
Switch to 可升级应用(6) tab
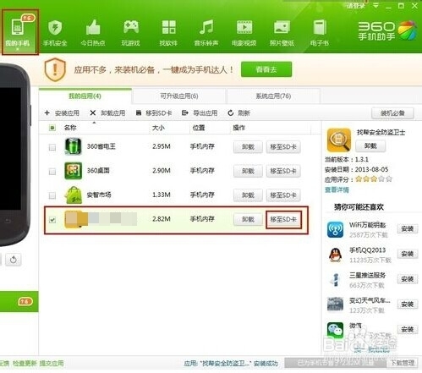[x=179, y=96]
